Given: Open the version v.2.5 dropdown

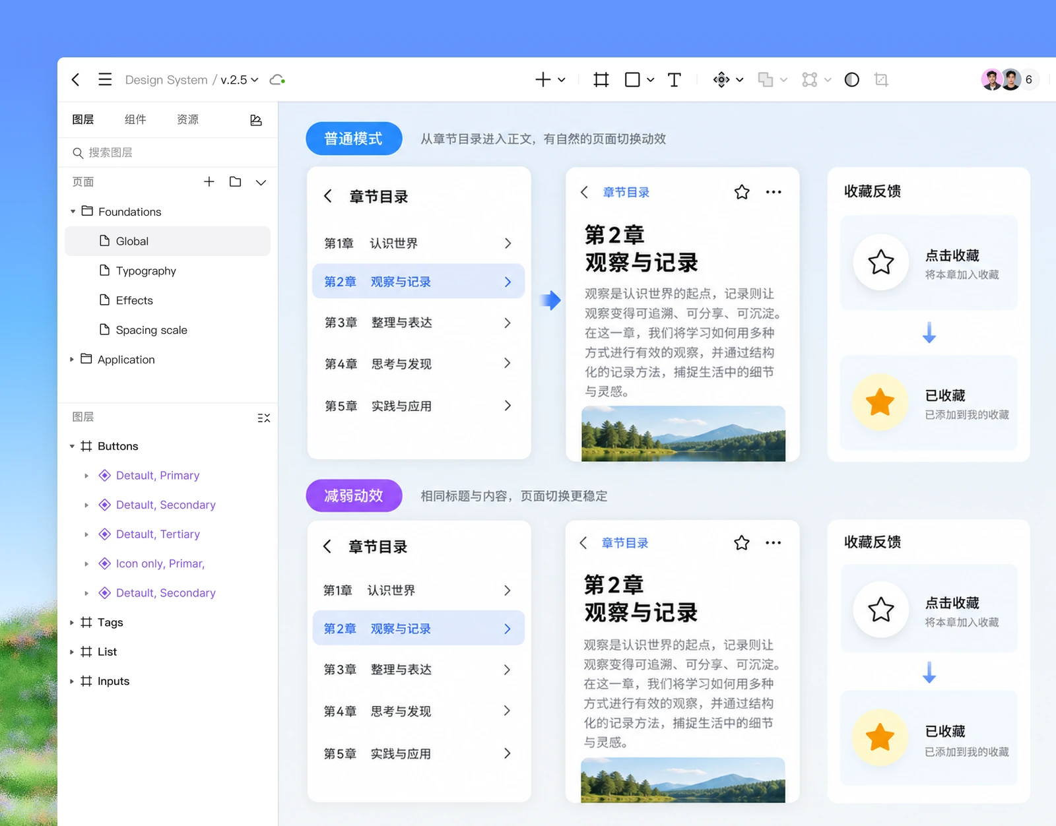Looking at the screenshot, I should tap(240, 80).
